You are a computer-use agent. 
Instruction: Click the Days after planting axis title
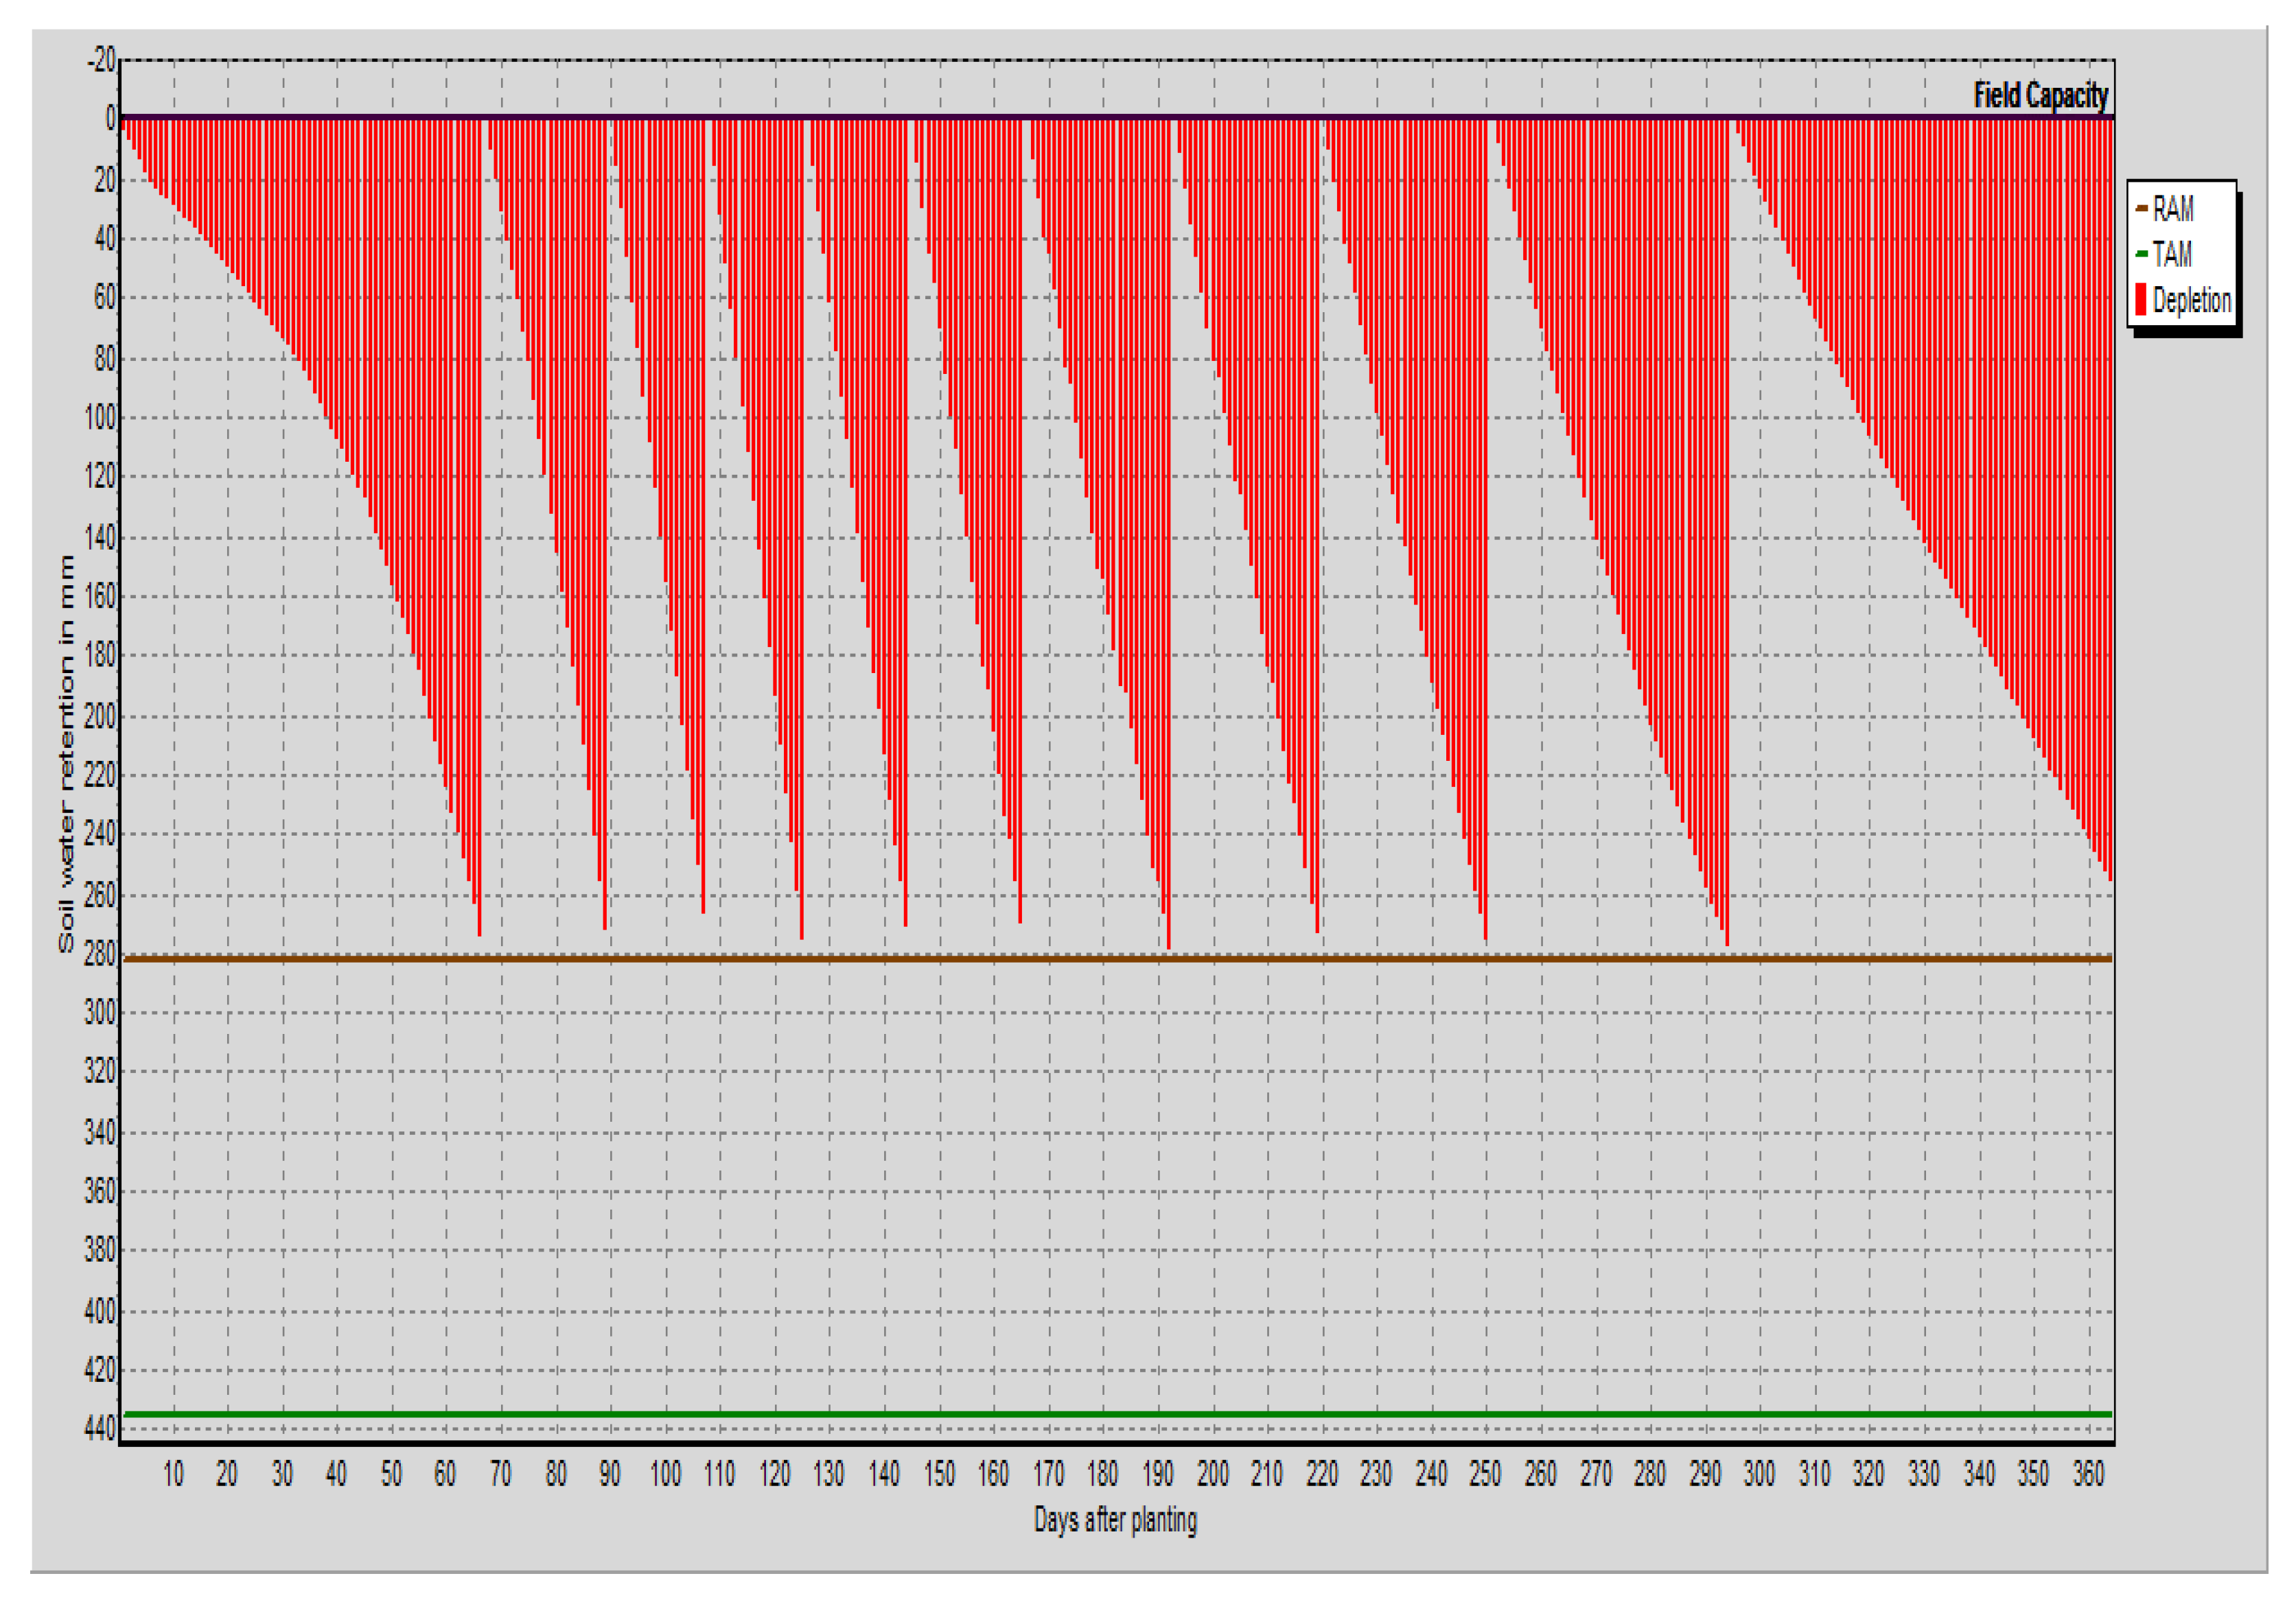coord(1115,1520)
